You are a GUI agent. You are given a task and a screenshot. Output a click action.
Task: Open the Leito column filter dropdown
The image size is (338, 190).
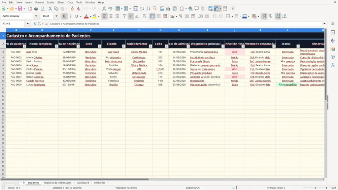166,46
